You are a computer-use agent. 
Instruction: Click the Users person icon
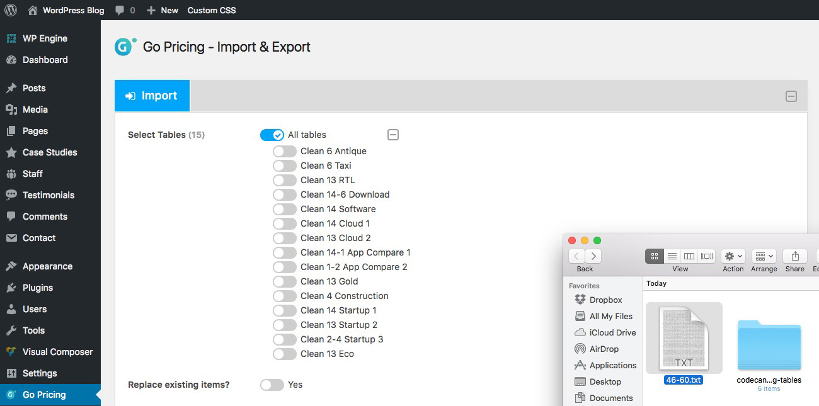coord(11,309)
